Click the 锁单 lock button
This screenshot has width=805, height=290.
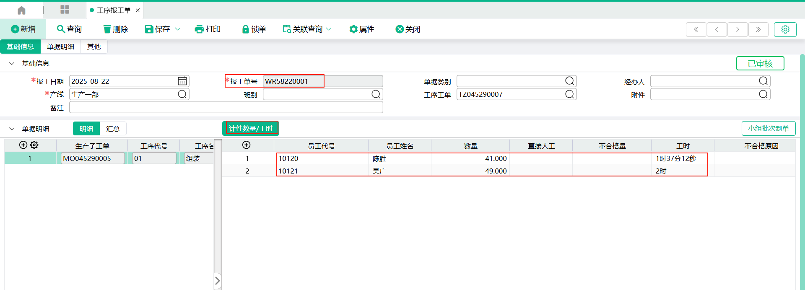pyautogui.click(x=254, y=29)
